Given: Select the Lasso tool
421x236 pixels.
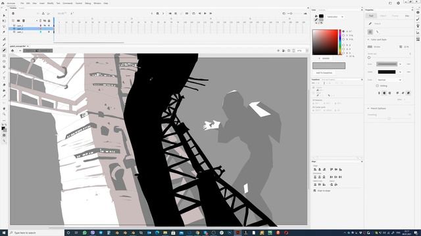Looking at the screenshot, I should 4,26.
